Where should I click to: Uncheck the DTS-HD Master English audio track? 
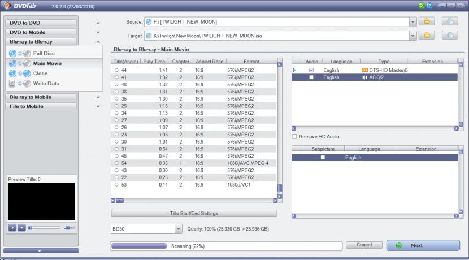coord(311,70)
